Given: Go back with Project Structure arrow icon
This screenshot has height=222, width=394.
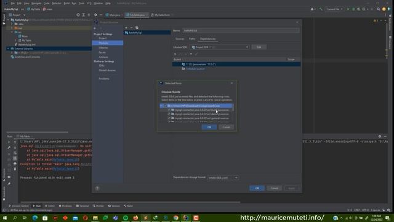Looking at the screenshot, I should tap(95, 28).
